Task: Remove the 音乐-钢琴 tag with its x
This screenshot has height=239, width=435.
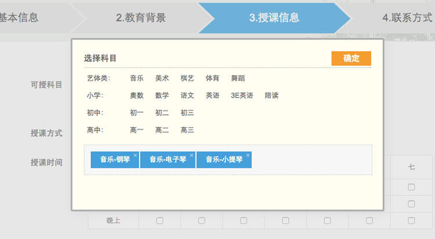Action: [135, 155]
